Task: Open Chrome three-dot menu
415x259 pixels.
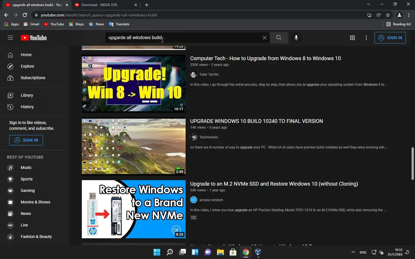Action: (x=409, y=15)
